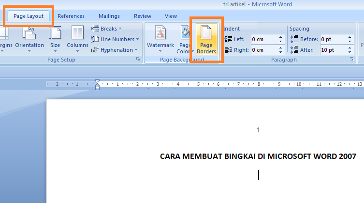The height and width of the screenshot is (203, 364).
Task: Select the View tab
Action: click(171, 16)
